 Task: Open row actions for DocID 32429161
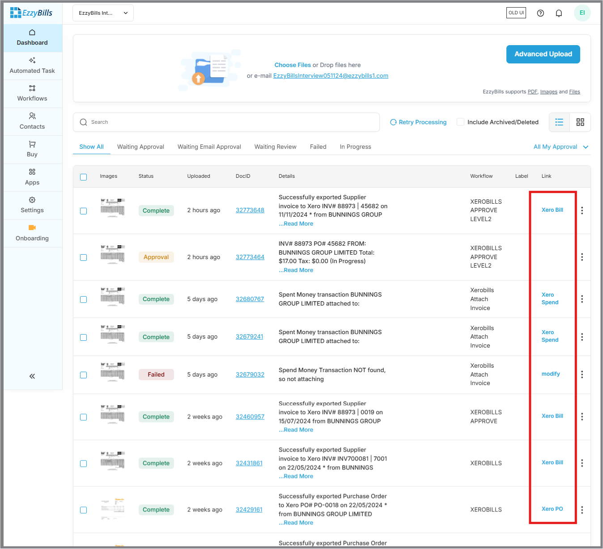582,510
